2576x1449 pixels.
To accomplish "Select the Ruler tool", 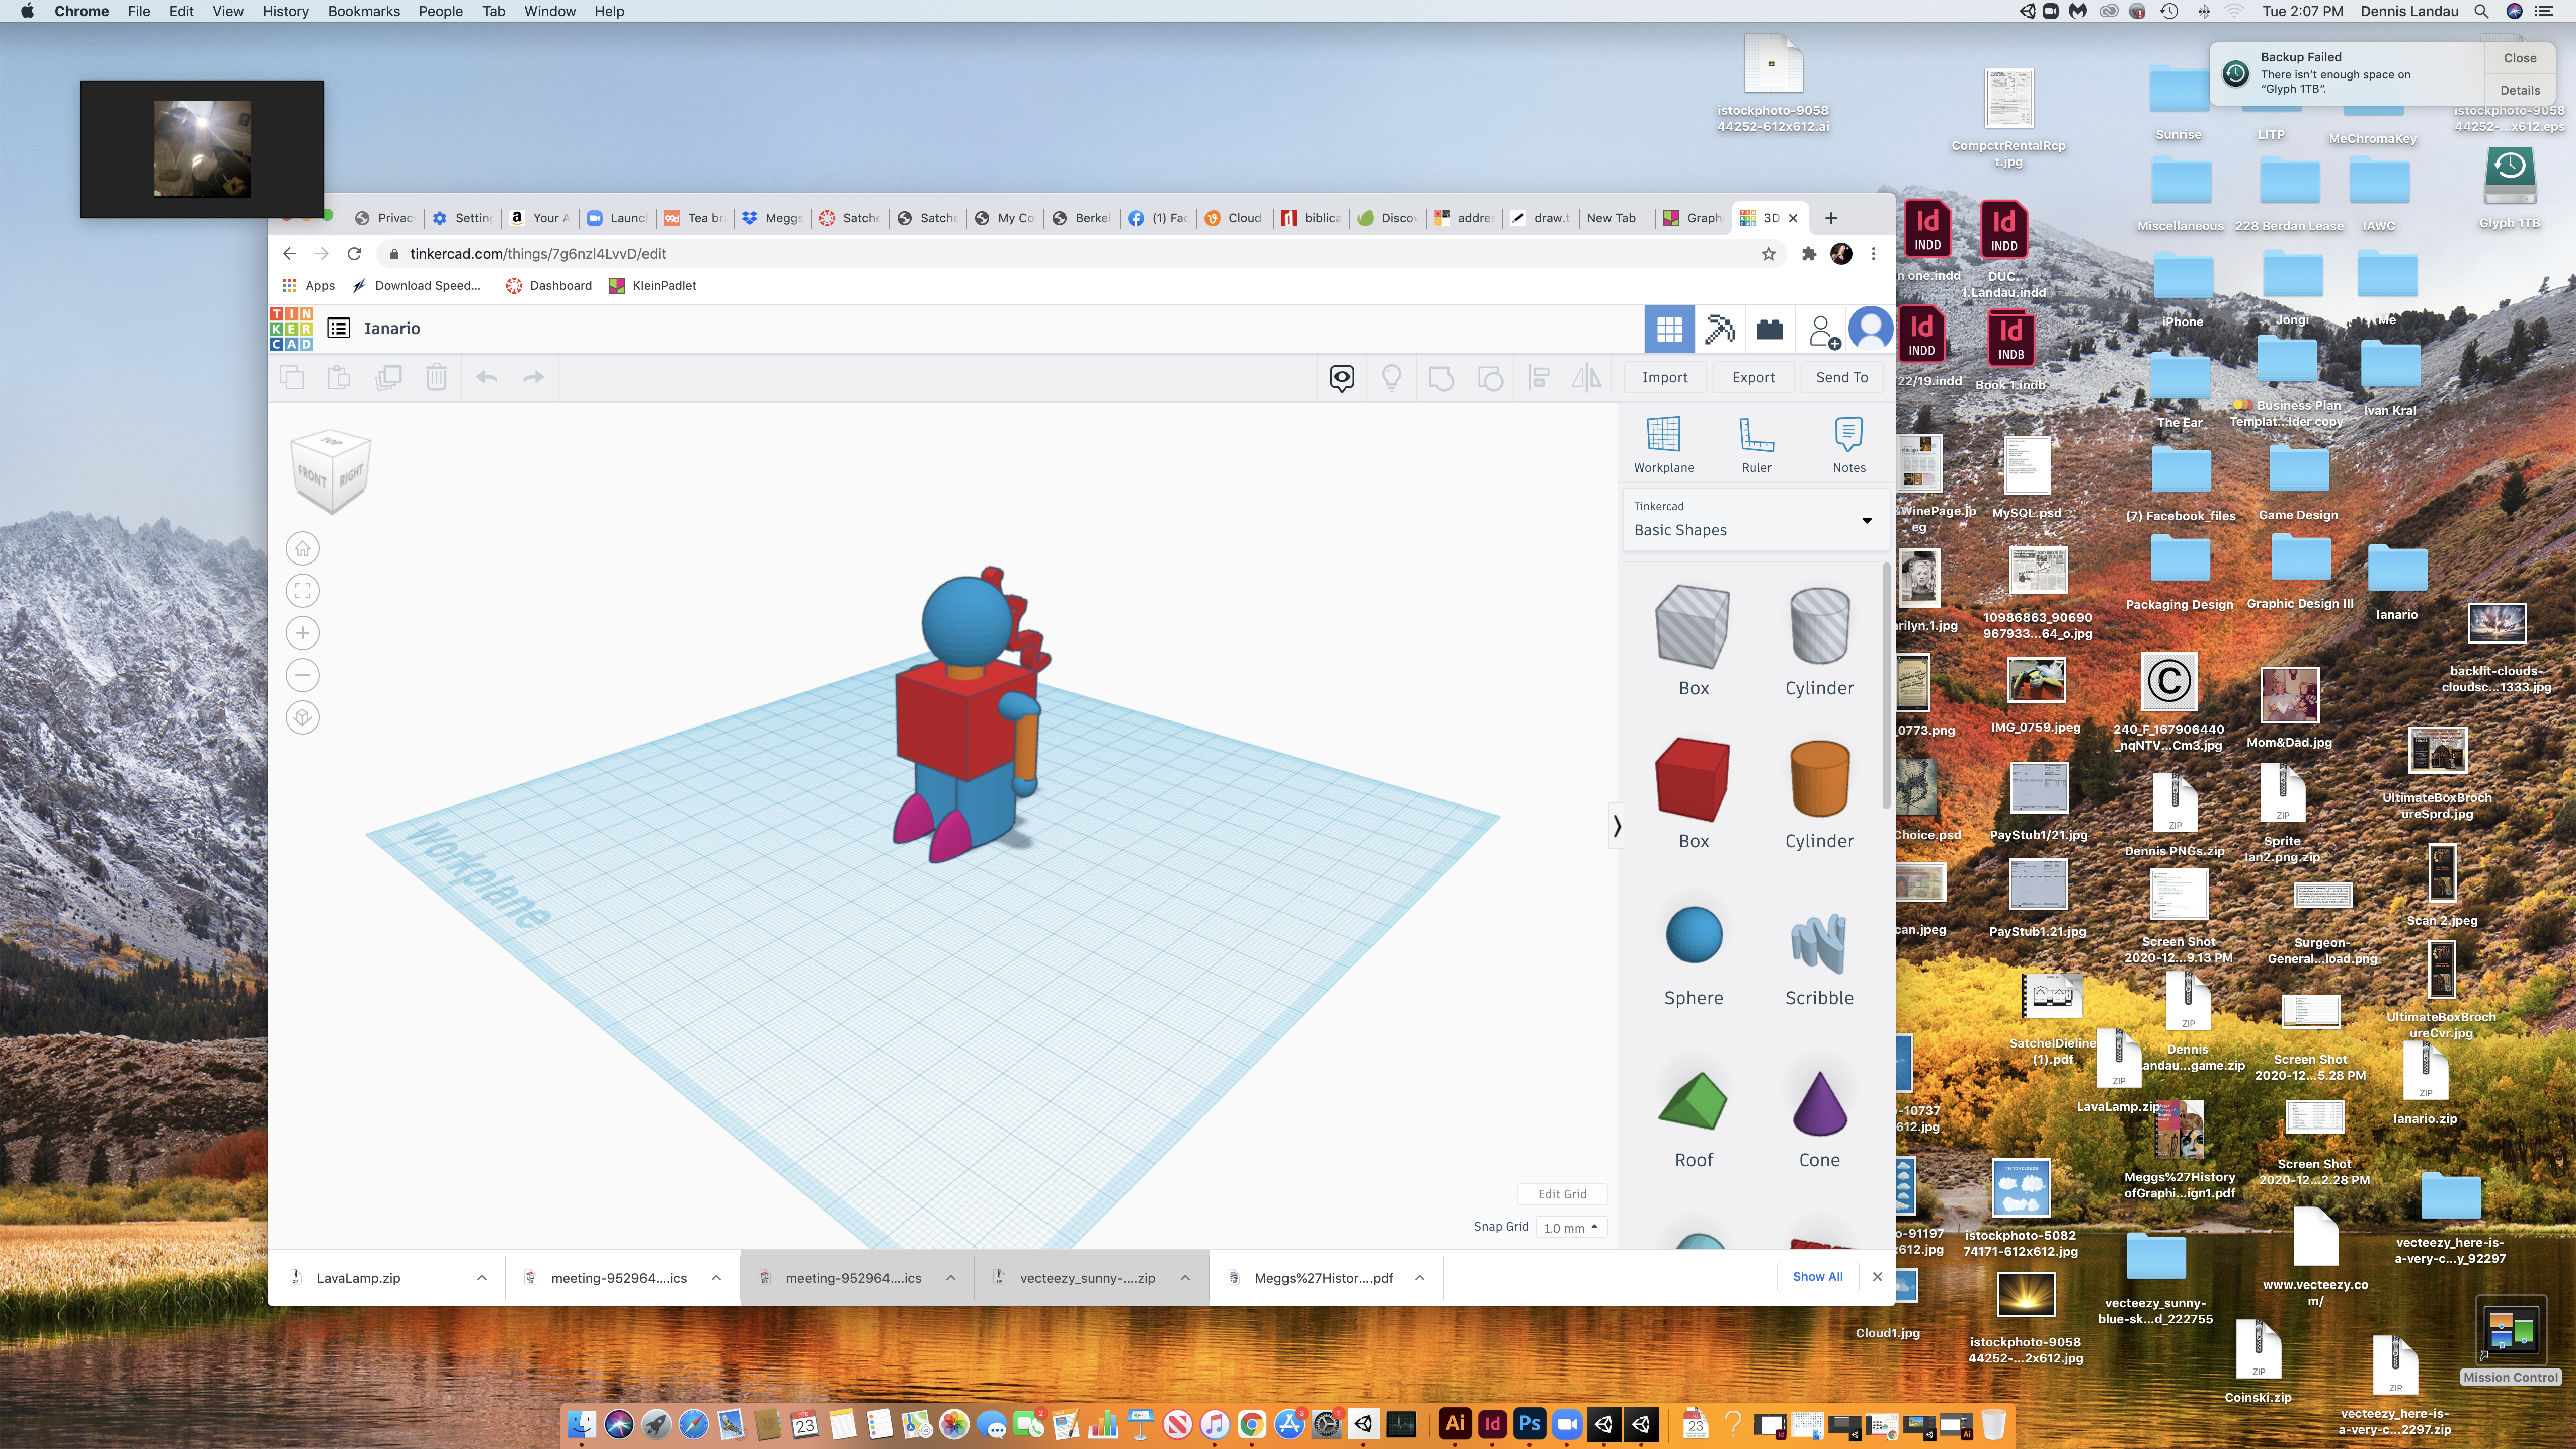I will (1756, 445).
